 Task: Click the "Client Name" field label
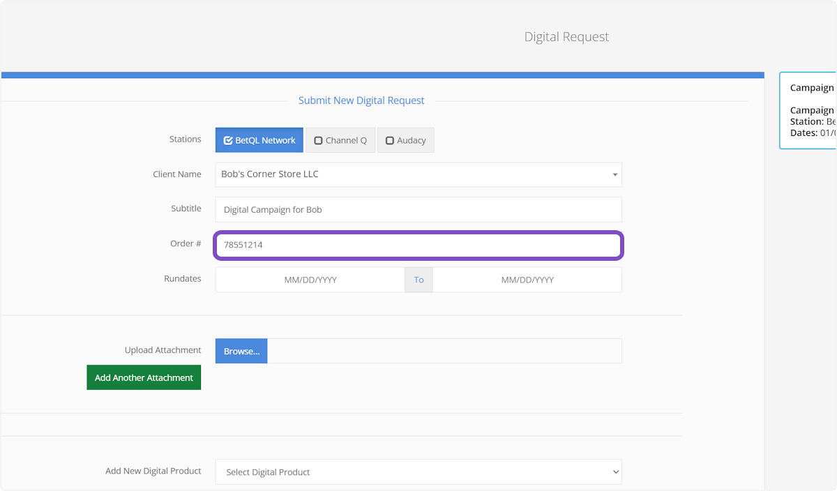177,174
